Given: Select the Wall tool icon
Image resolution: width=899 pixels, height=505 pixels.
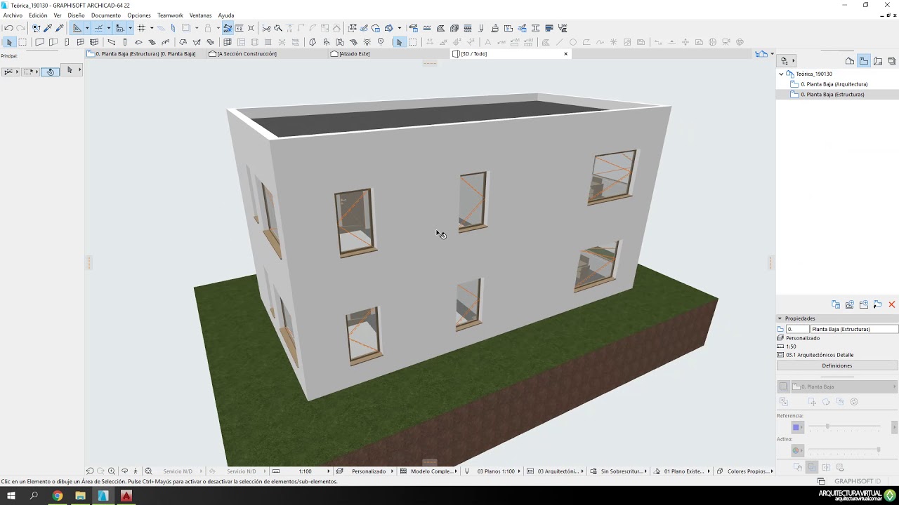Looking at the screenshot, I should 39,42.
